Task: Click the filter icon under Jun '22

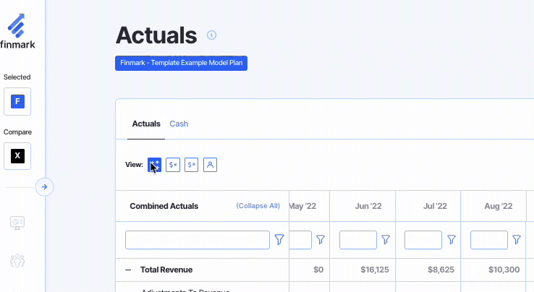Action: [386, 239]
